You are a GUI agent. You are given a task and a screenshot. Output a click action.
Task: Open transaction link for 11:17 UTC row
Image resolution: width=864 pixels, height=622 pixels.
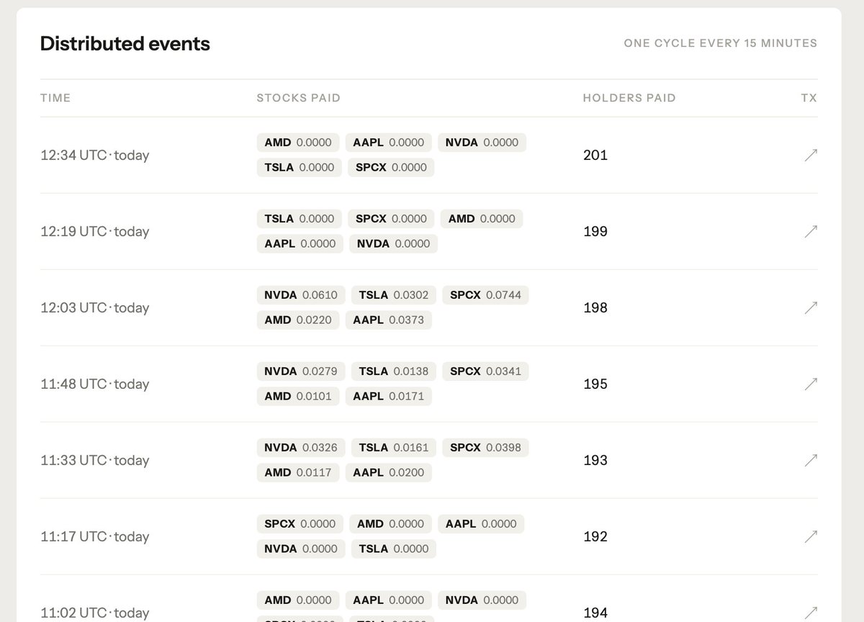click(811, 536)
